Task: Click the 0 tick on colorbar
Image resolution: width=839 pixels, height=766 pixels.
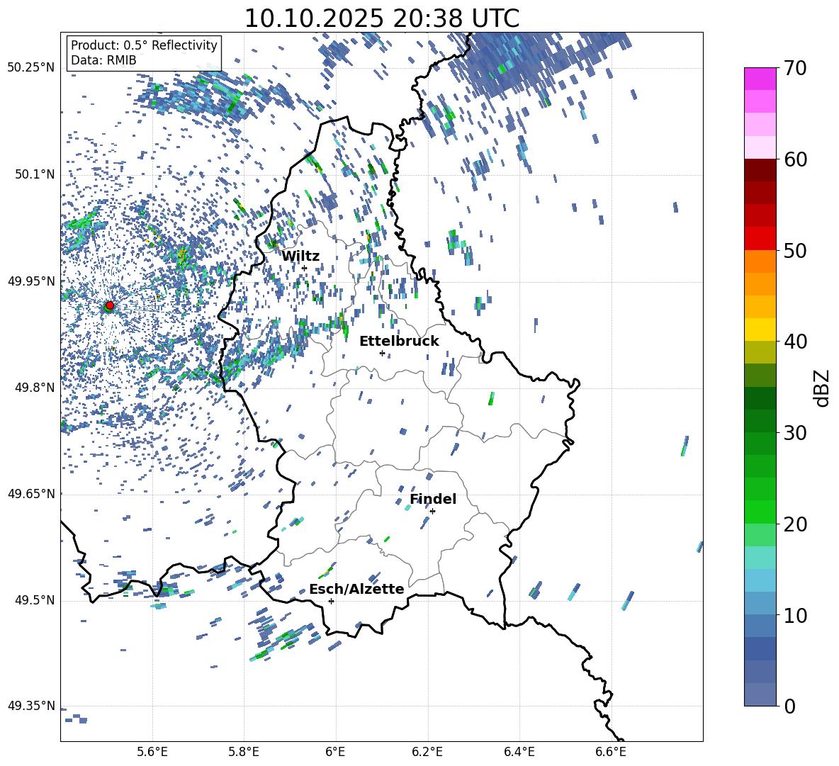Action: tap(789, 706)
